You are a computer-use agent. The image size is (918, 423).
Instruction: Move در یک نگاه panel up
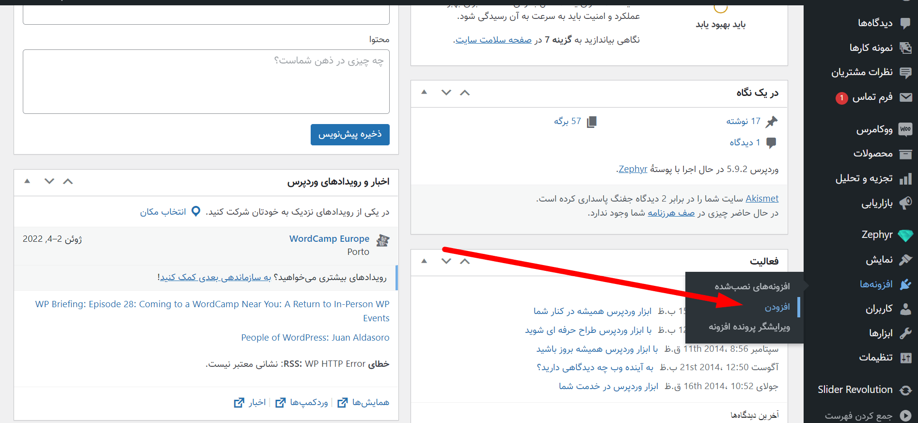tap(465, 93)
